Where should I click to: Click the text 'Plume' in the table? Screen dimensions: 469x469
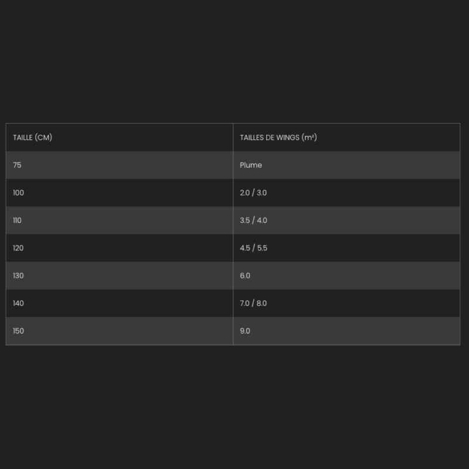pos(251,165)
